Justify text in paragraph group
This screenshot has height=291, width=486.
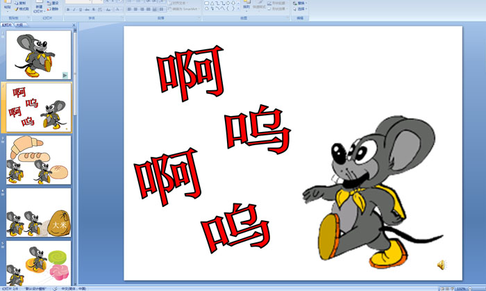[149, 9]
